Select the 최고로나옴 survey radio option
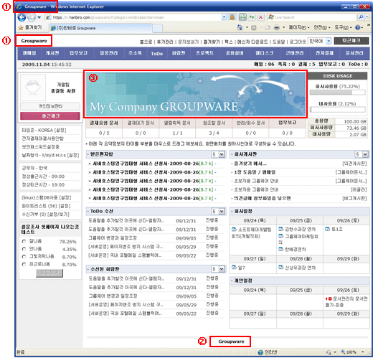 [24, 264]
